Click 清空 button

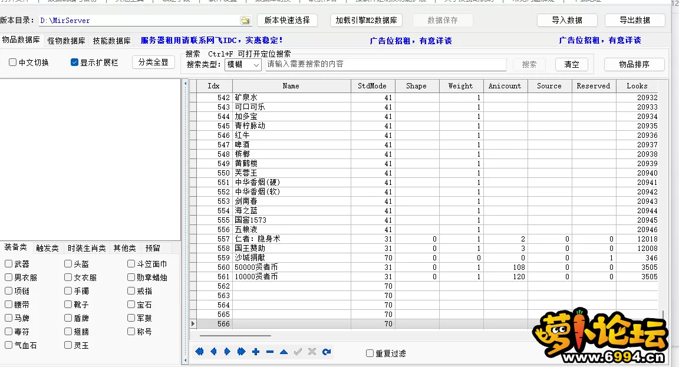coord(572,64)
